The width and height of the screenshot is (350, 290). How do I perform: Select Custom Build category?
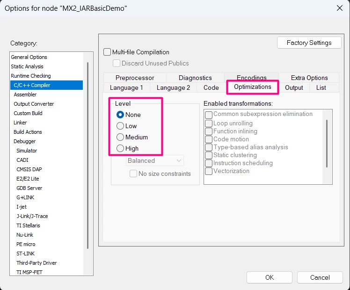click(x=46, y=113)
